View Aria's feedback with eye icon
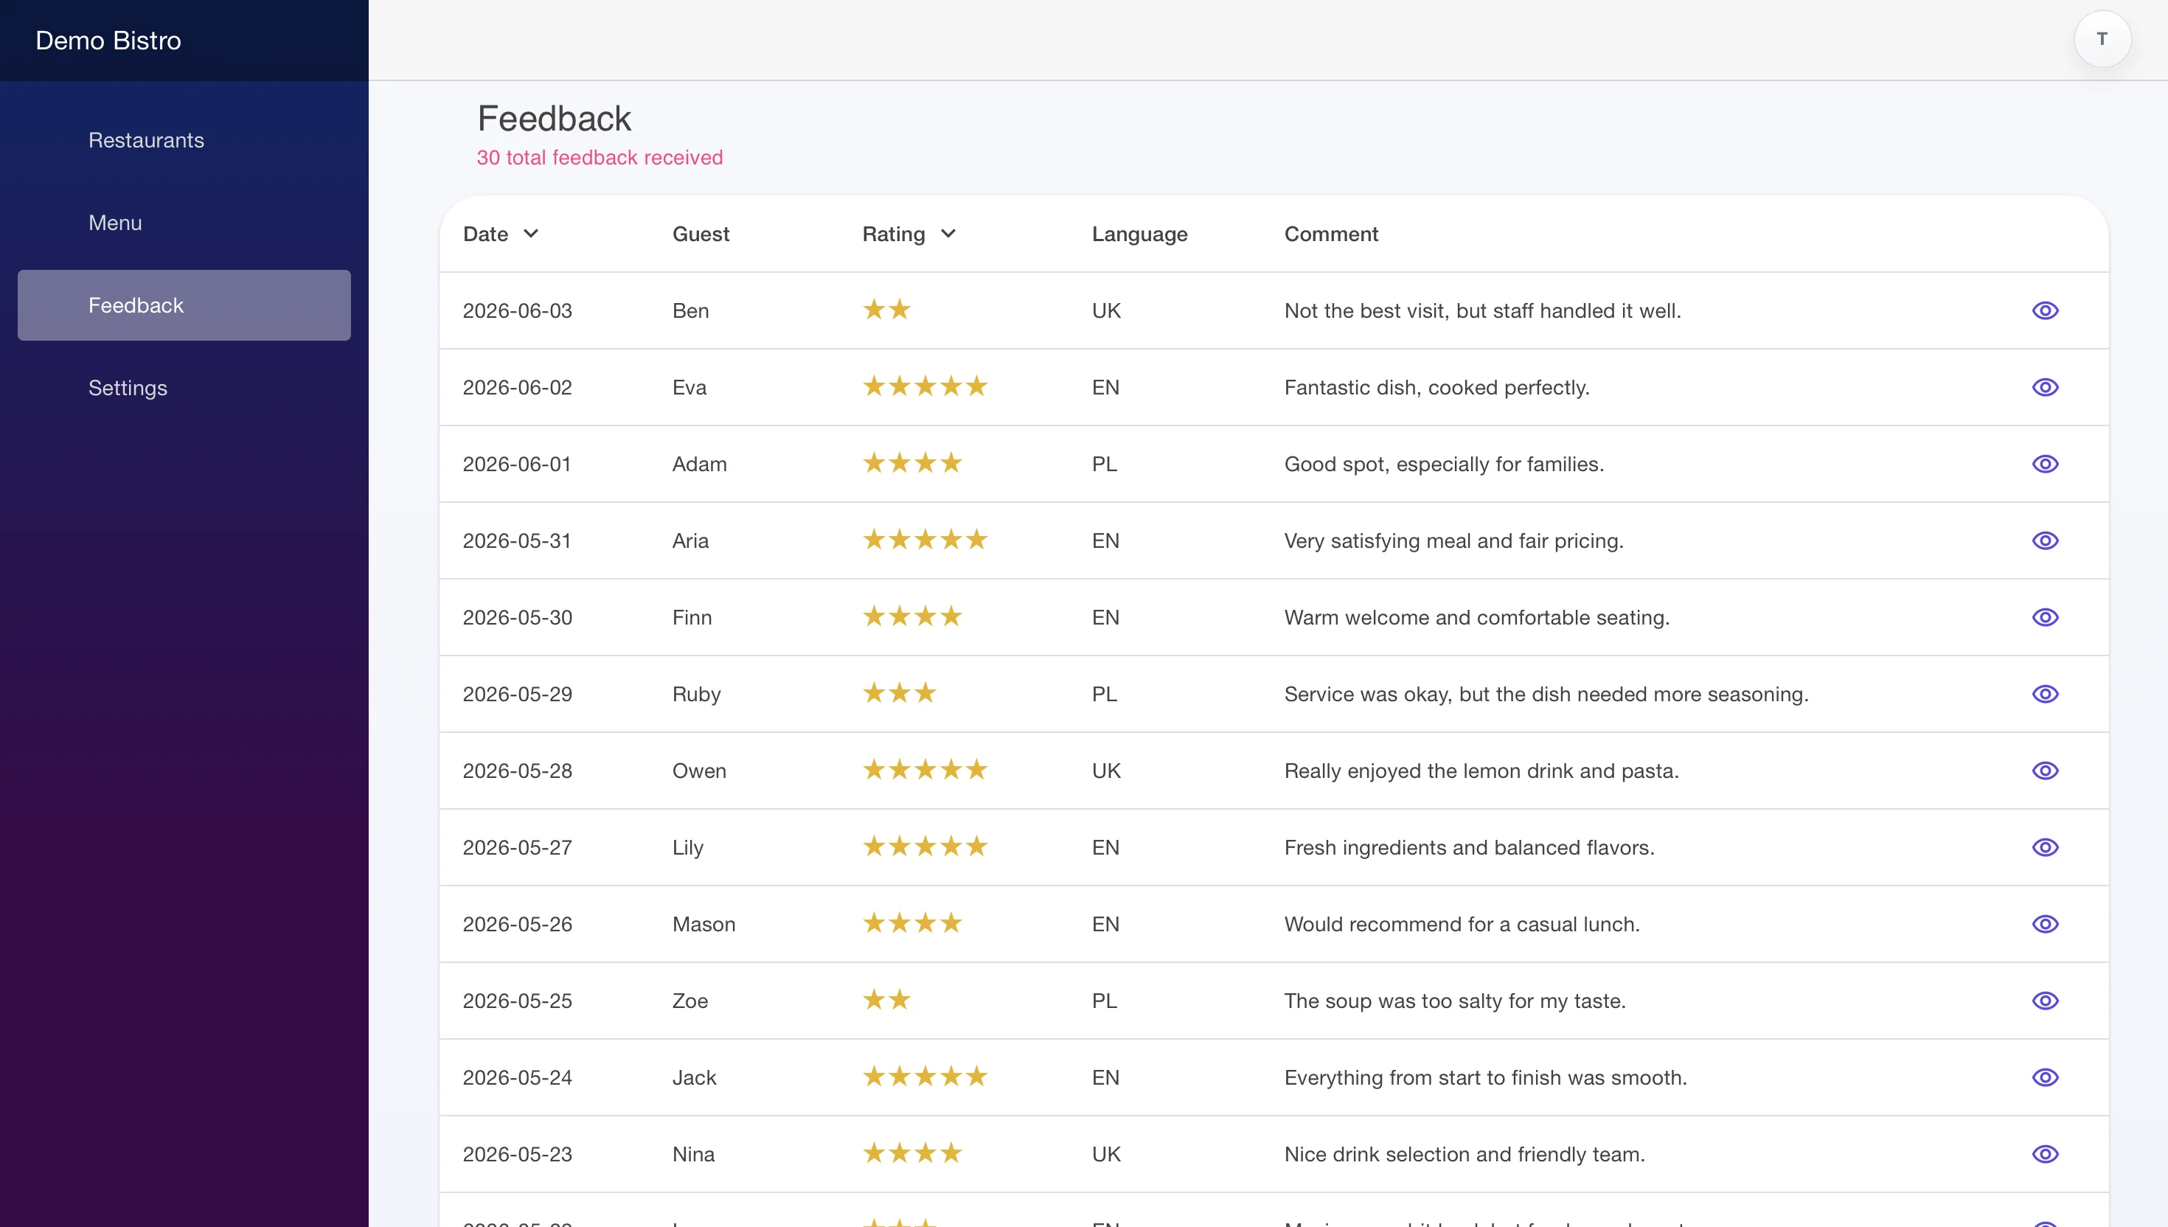This screenshot has width=2168, height=1227. [2045, 540]
